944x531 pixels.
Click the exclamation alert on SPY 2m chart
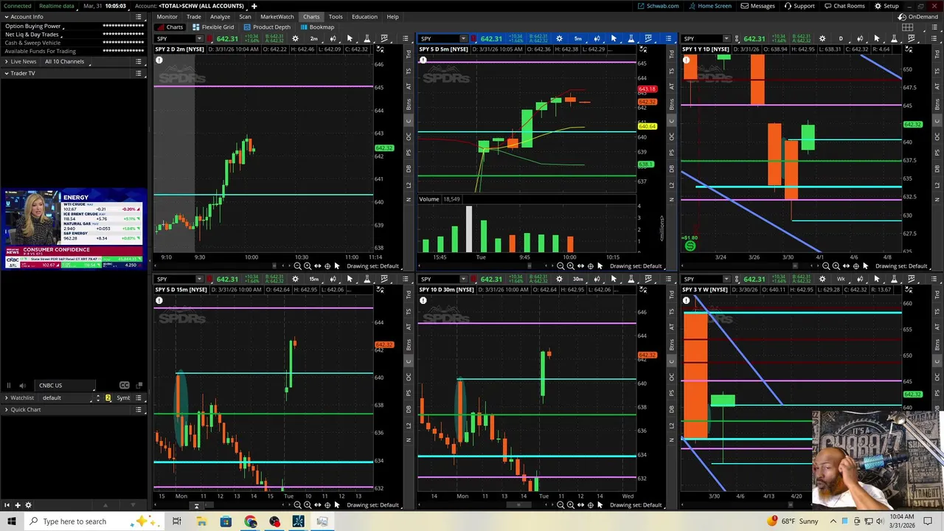pyautogui.click(x=159, y=60)
